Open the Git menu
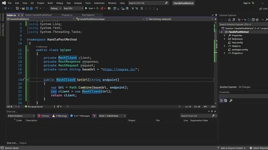Image resolution: width=268 pixels, height=150 pixels. (x=32, y=3)
